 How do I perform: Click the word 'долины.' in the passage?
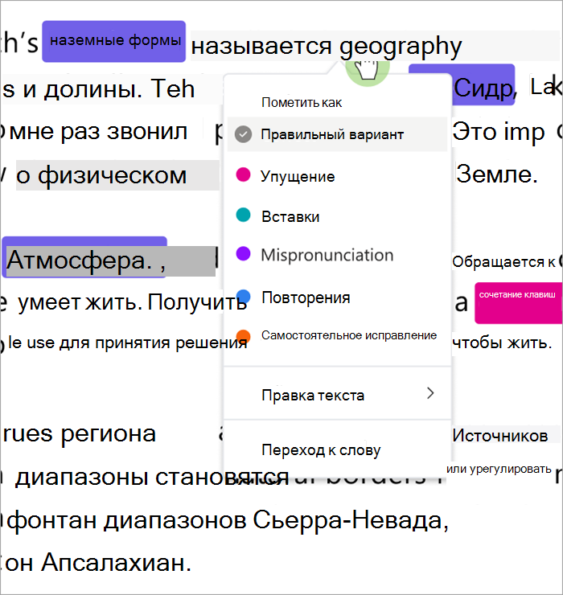click(92, 90)
